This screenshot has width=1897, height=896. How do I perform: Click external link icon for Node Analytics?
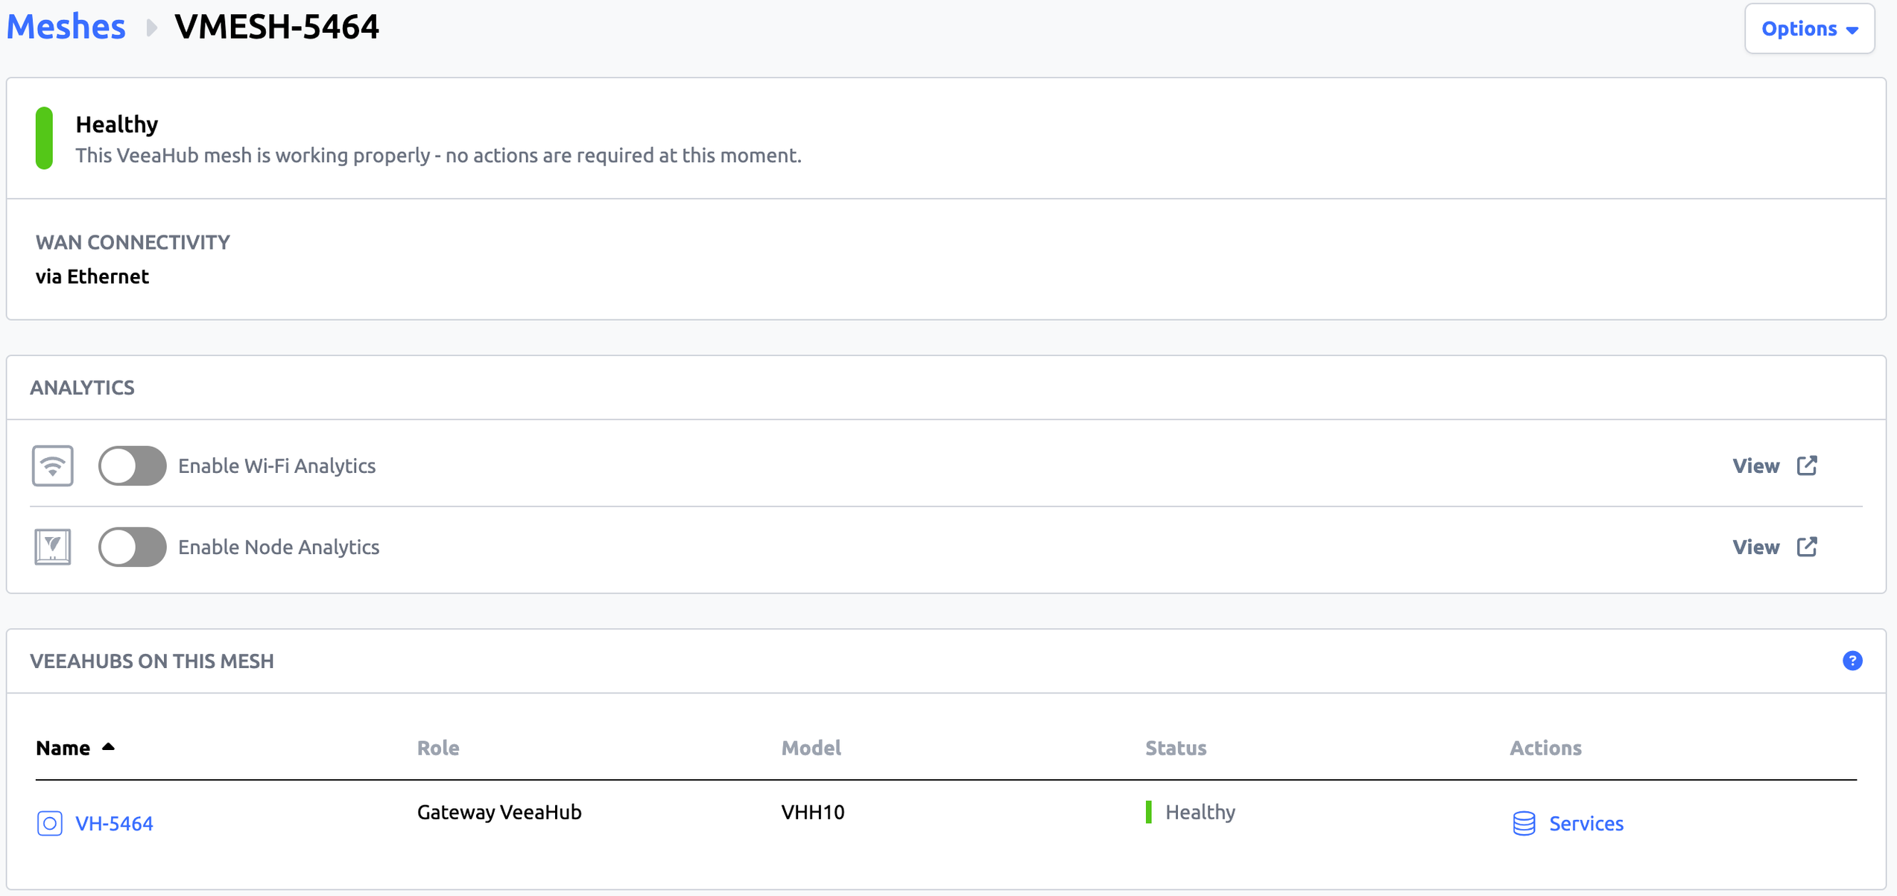coord(1807,547)
